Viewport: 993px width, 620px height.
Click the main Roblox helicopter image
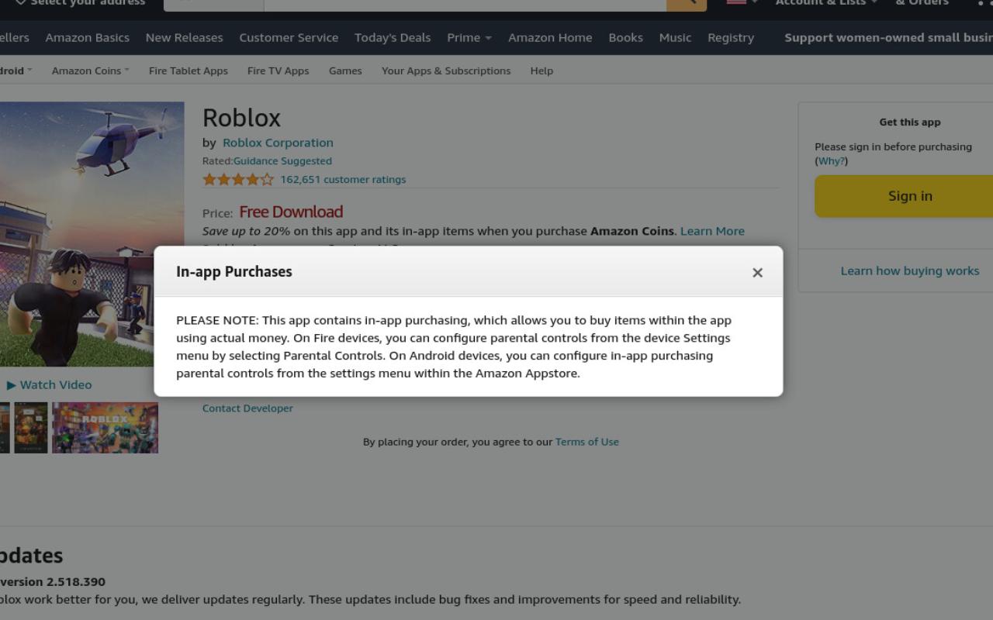click(x=92, y=234)
